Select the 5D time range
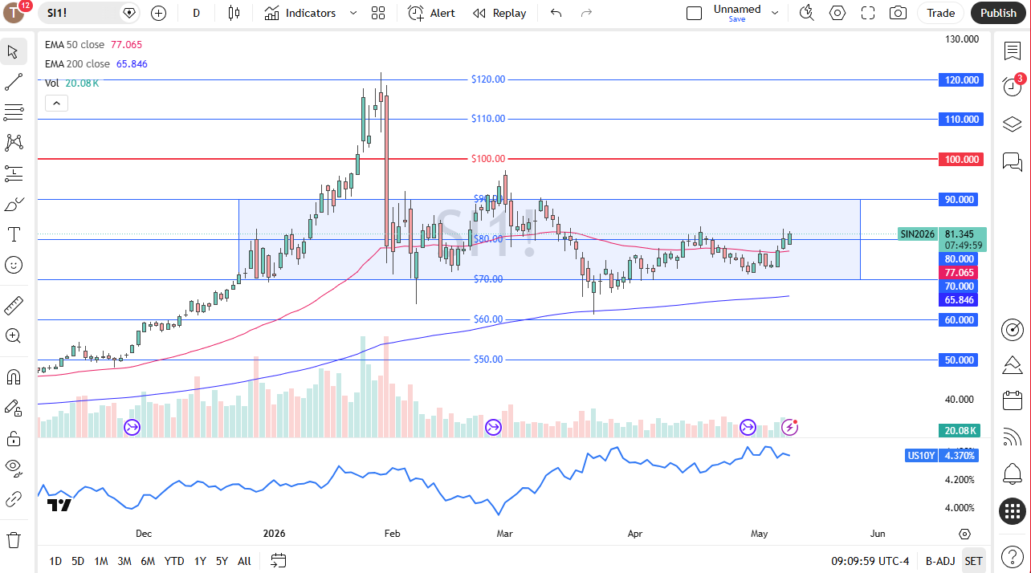The image size is (1031, 573). (78, 561)
